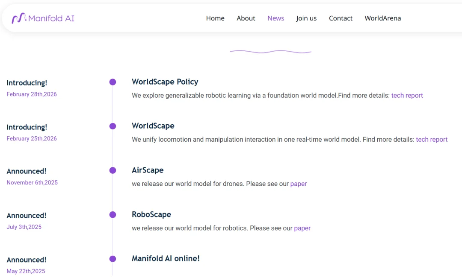Click the February 28th 2026 date label

[32, 94]
